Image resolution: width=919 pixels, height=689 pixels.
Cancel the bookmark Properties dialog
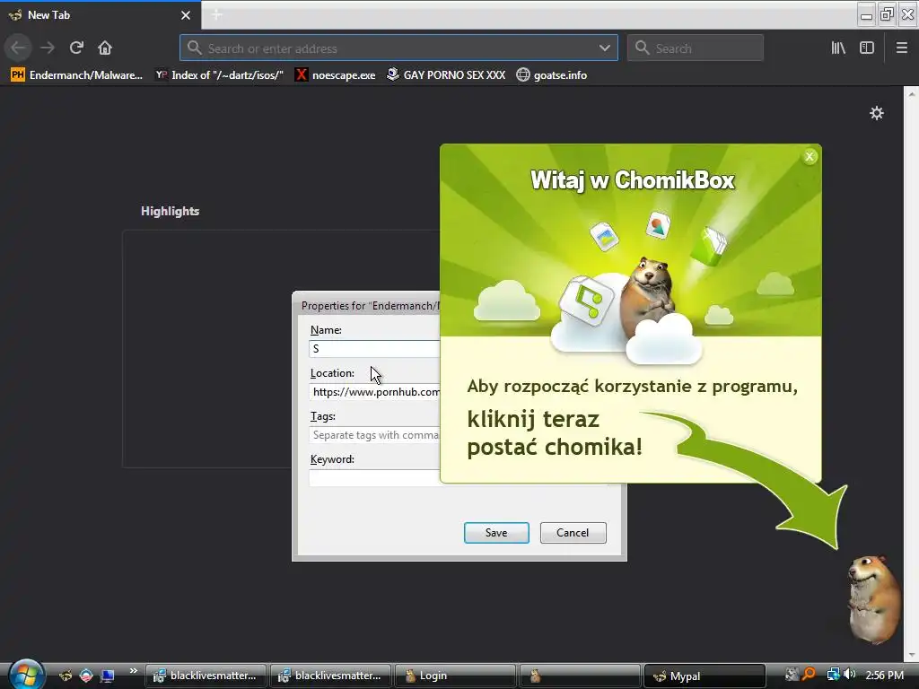[573, 533]
